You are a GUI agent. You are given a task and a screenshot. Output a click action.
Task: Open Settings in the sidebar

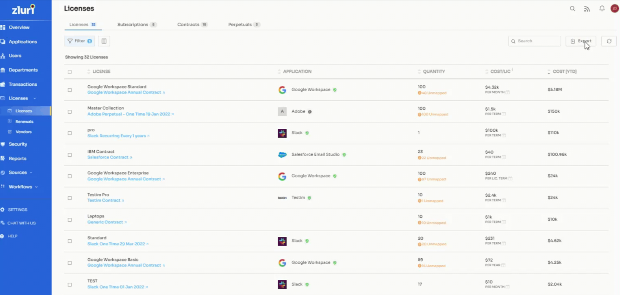click(x=17, y=210)
